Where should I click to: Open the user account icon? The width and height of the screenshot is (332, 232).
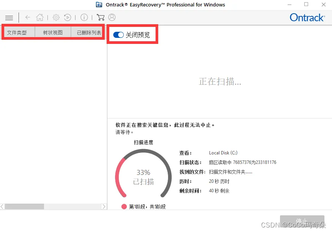pyautogui.click(x=112, y=17)
